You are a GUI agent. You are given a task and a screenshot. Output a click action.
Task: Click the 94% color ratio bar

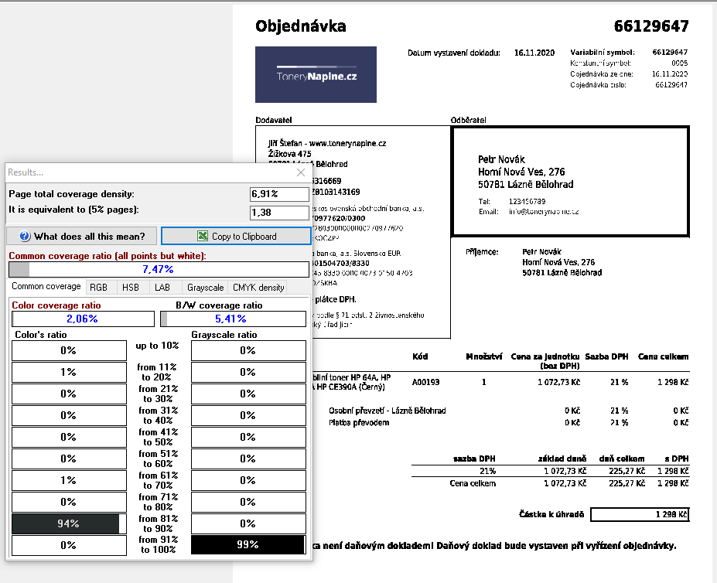coord(69,523)
